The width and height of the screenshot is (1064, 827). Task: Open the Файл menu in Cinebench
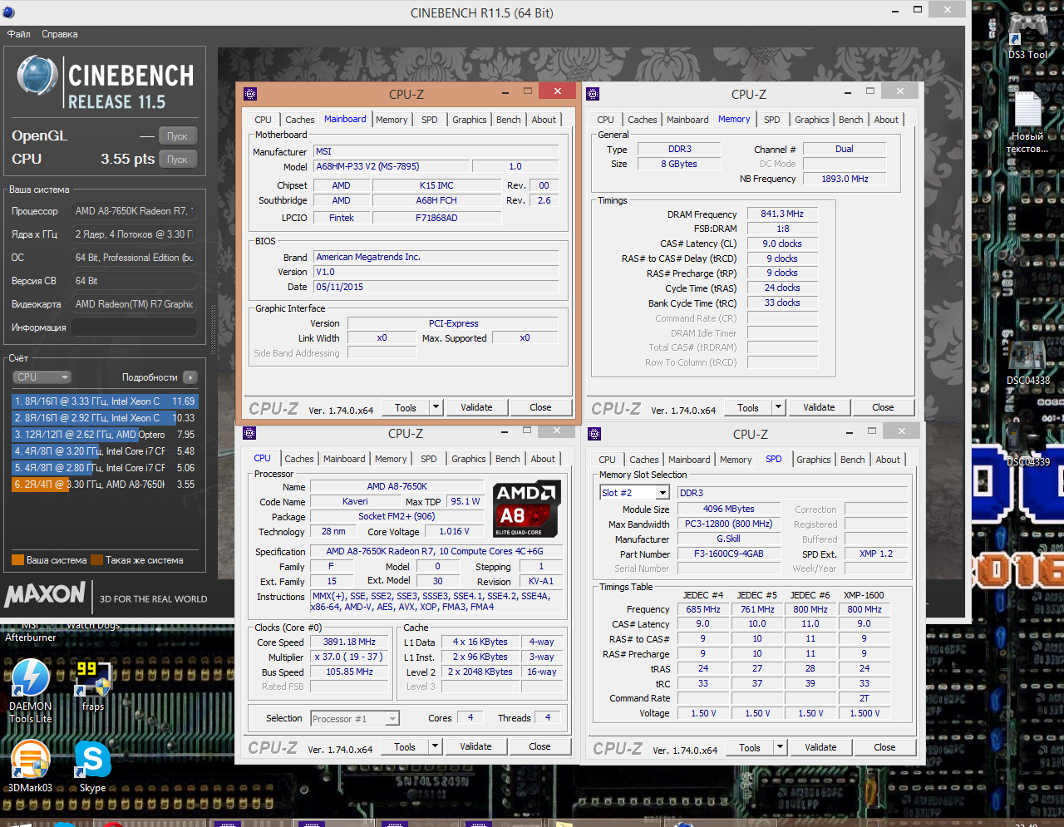point(18,34)
